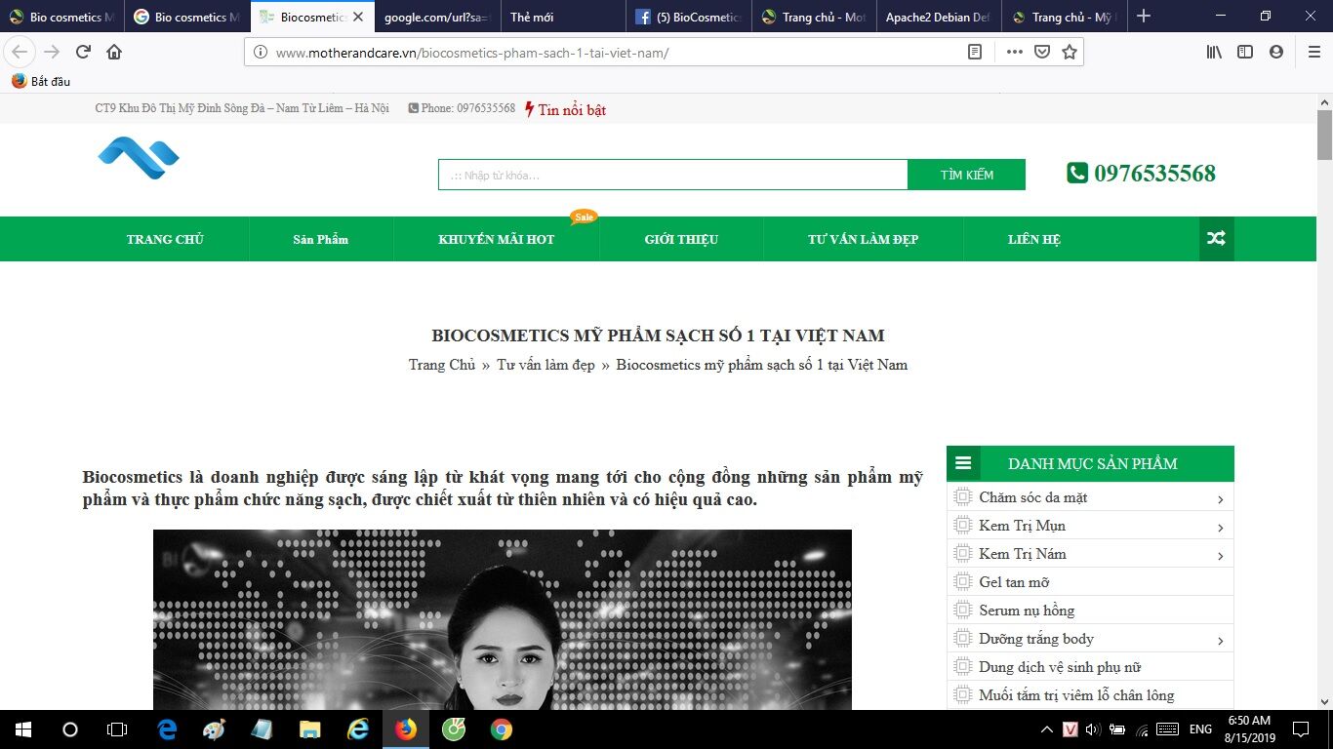
Task: Click the address bar URL
Action: point(472,53)
